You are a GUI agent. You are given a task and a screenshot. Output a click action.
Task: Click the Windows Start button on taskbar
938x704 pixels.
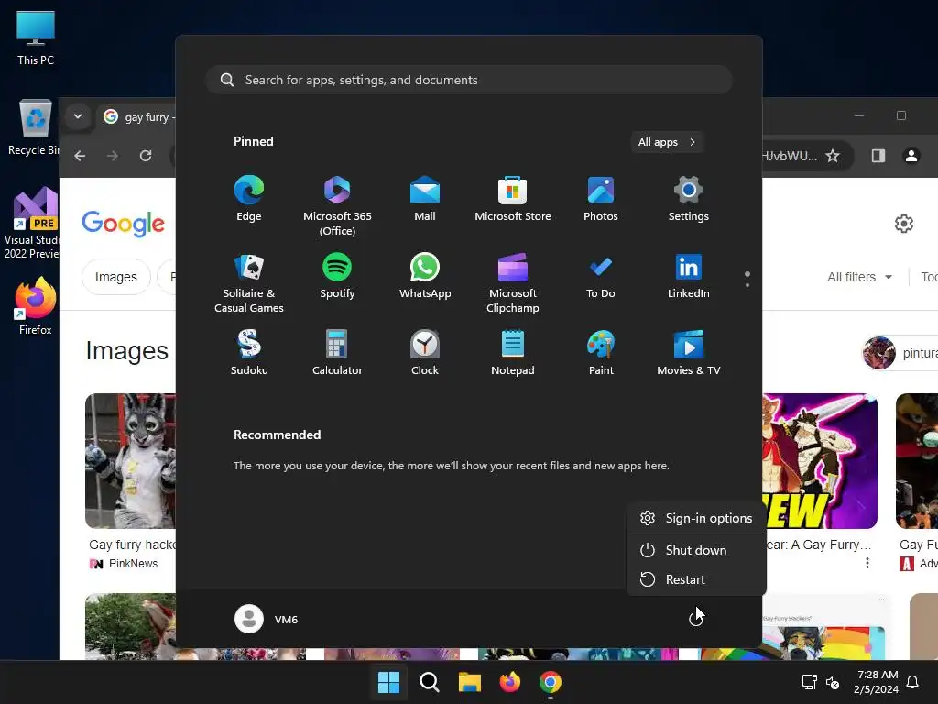click(388, 682)
